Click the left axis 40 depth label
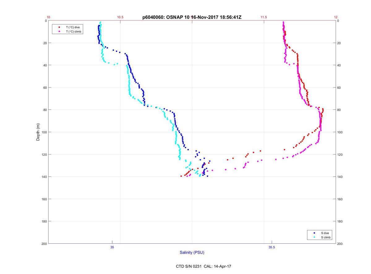Image resolution: width=371 pixels, height=274 pixels. point(45,65)
